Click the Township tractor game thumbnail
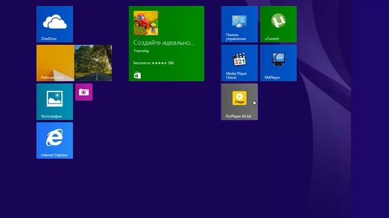 coord(146,23)
